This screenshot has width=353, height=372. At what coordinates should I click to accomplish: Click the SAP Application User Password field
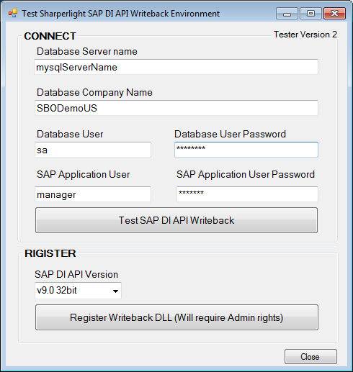click(247, 194)
